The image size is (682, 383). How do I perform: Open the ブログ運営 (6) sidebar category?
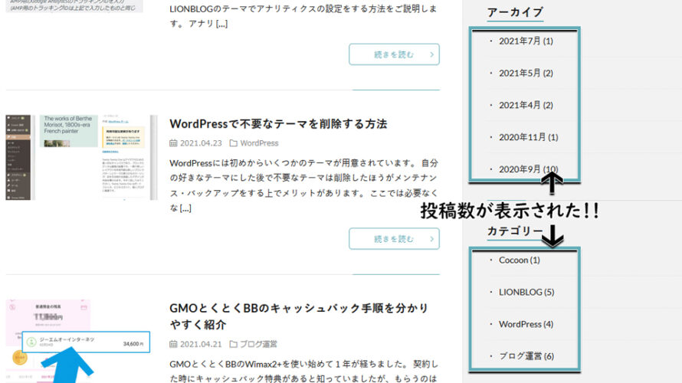(526, 356)
